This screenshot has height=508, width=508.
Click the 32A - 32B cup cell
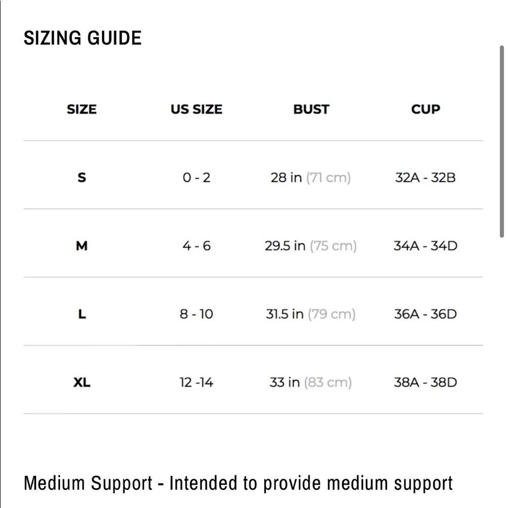pyautogui.click(x=425, y=177)
